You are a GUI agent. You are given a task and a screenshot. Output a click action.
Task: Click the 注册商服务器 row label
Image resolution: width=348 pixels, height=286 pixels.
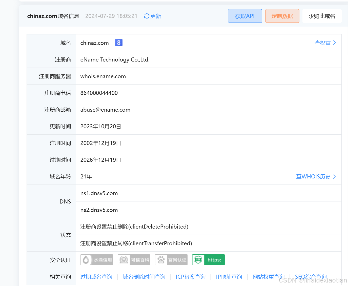coord(55,76)
